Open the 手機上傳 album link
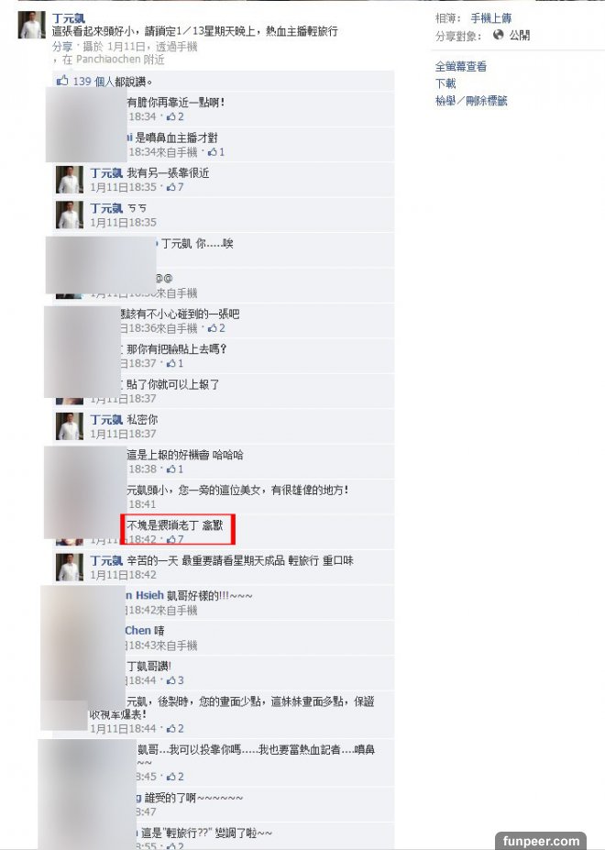The height and width of the screenshot is (850, 605). (x=490, y=18)
